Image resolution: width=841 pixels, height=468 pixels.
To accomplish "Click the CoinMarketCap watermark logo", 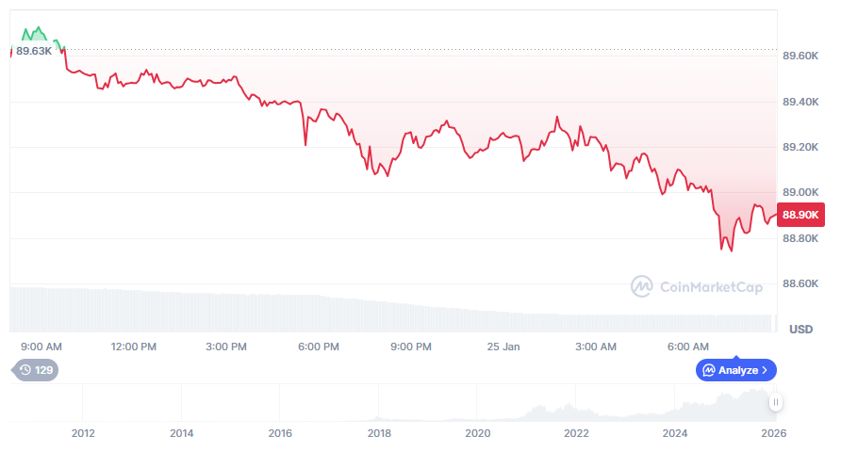I will pyautogui.click(x=642, y=286).
